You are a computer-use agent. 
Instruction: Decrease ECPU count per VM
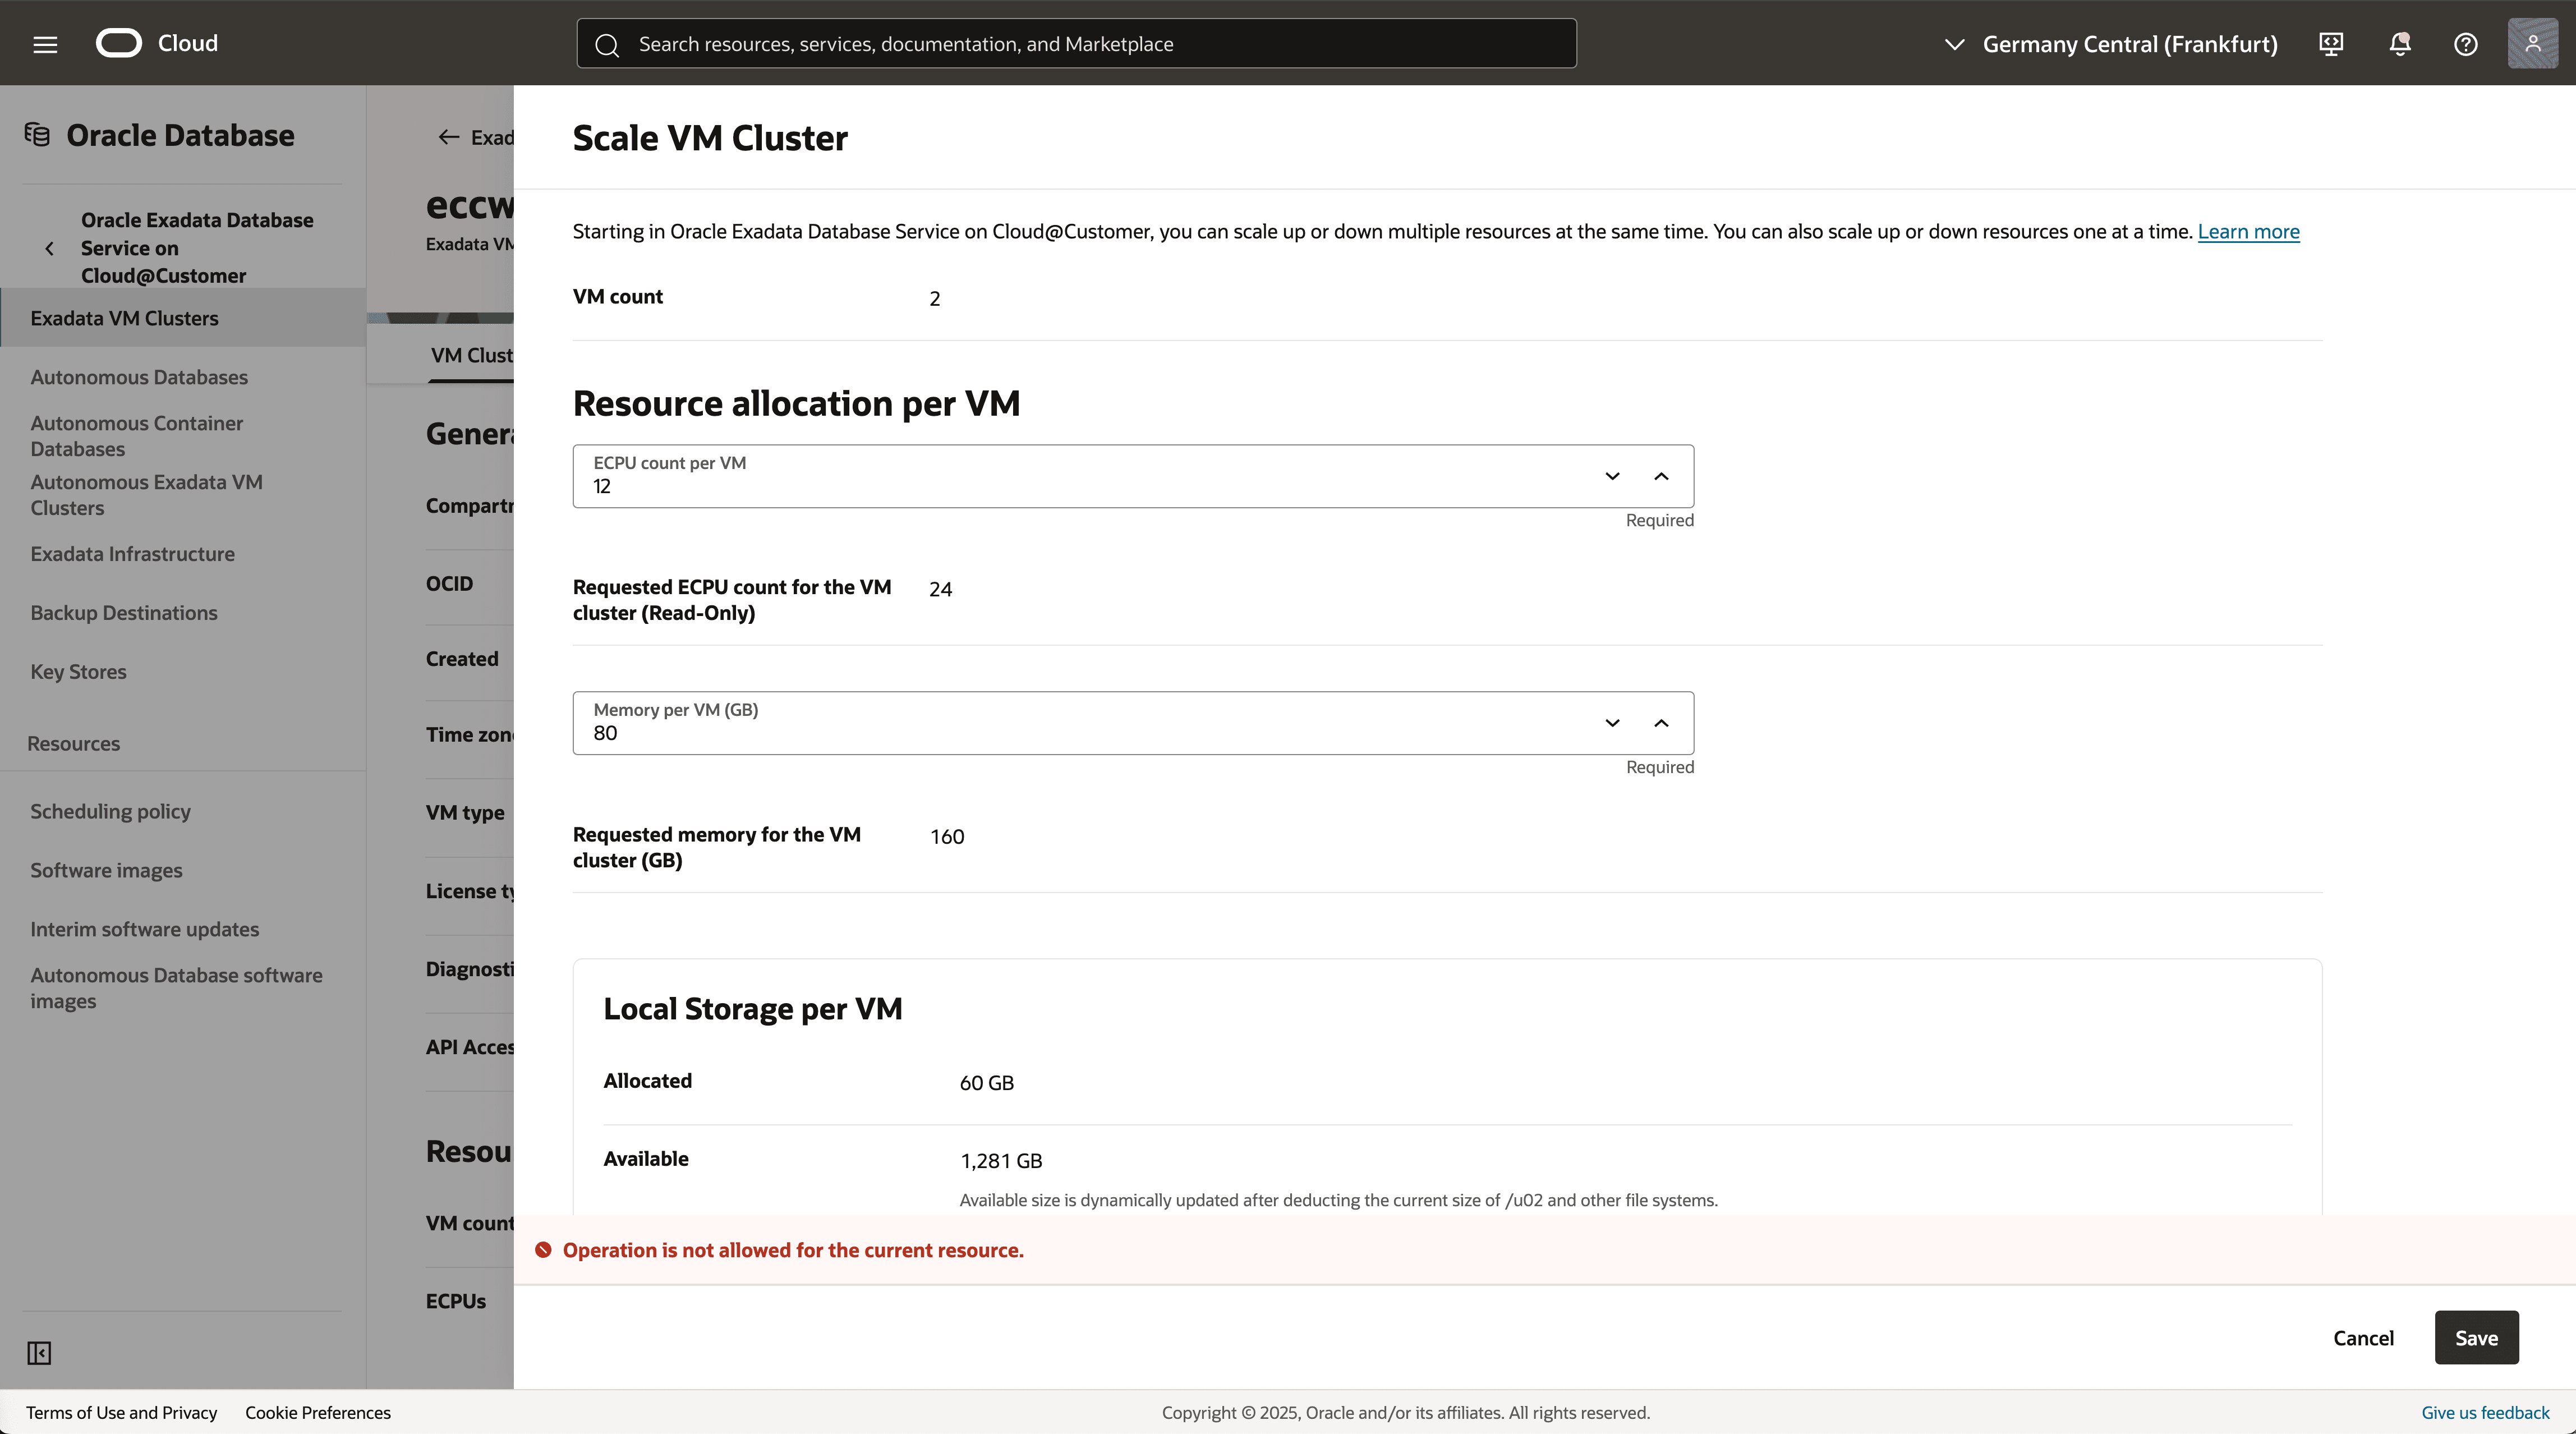(x=1612, y=476)
